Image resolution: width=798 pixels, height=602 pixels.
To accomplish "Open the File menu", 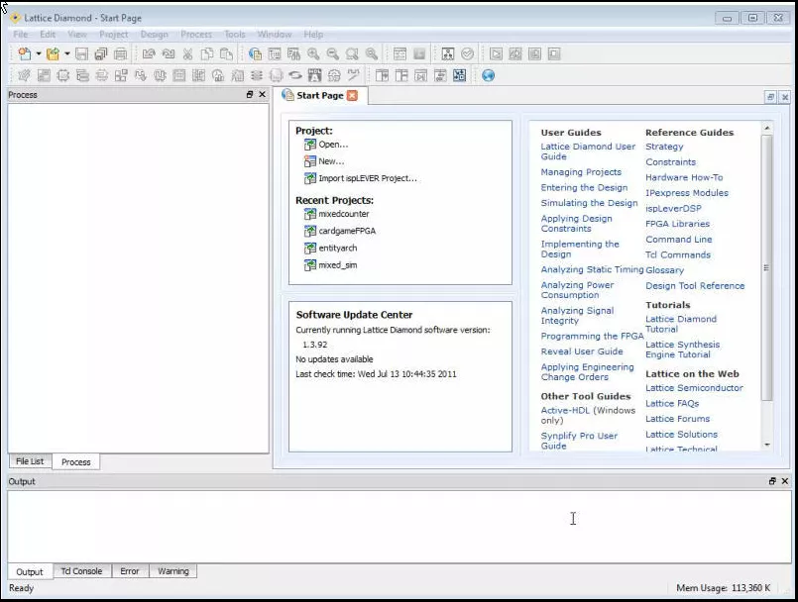I will [21, 34].
